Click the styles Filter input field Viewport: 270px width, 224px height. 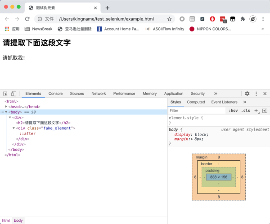point(196,110)
